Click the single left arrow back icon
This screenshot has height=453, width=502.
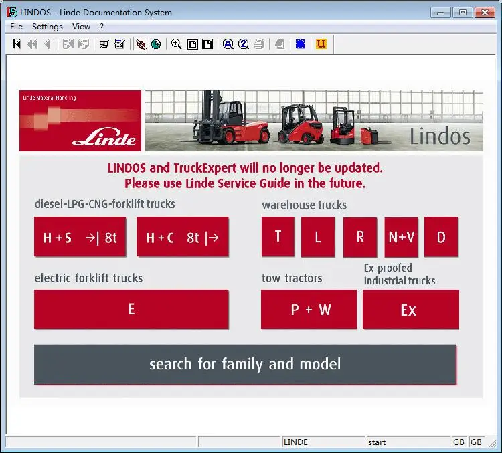pos(48,44)
